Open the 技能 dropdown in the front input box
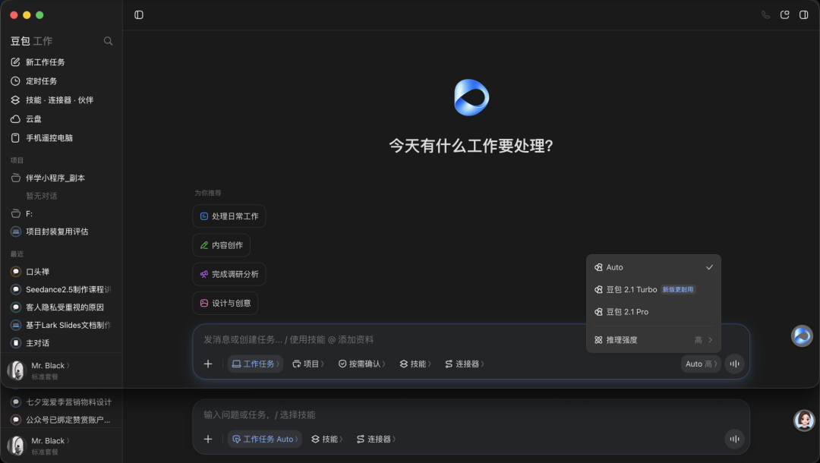The width and height of the screenshot is (820, 463). point(415,364)
